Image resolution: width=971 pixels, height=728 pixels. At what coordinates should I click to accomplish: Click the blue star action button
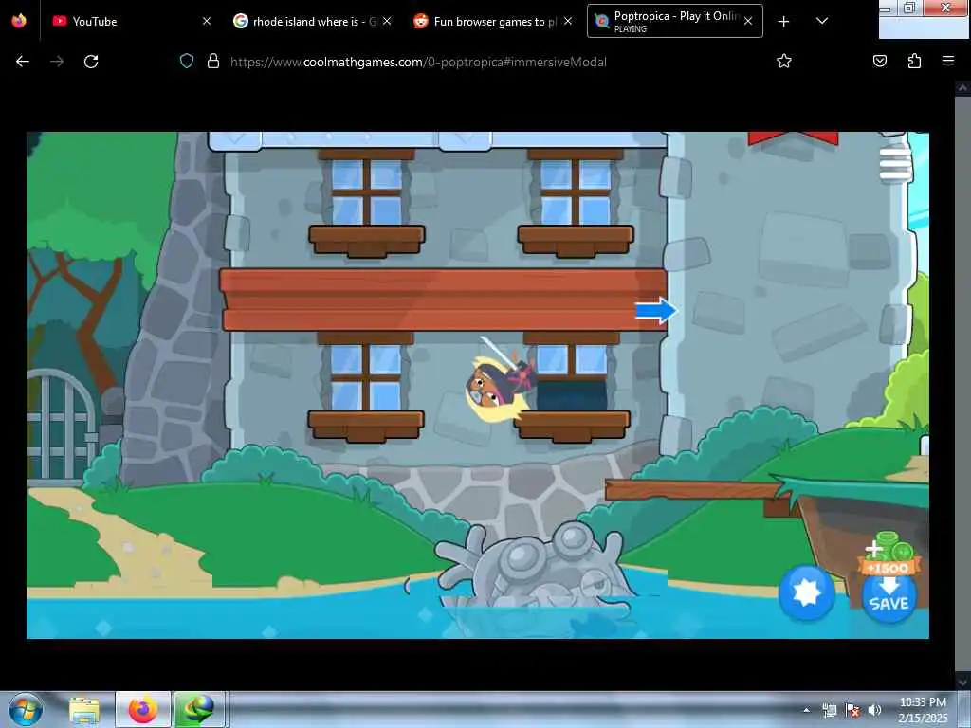pyautogui.click(x=806, y=592)
